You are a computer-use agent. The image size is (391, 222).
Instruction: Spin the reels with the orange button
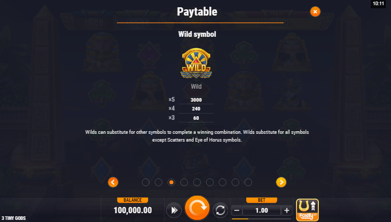197,208
